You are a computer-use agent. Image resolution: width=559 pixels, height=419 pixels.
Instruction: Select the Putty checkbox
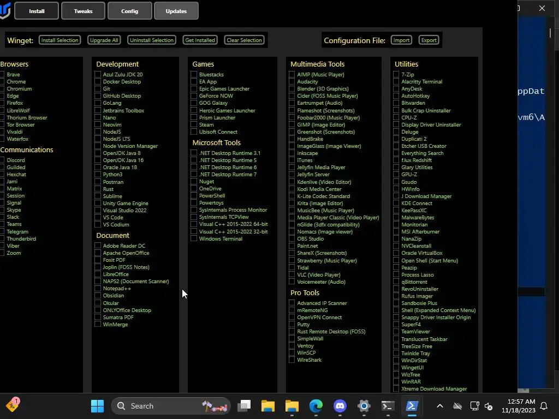292,324
